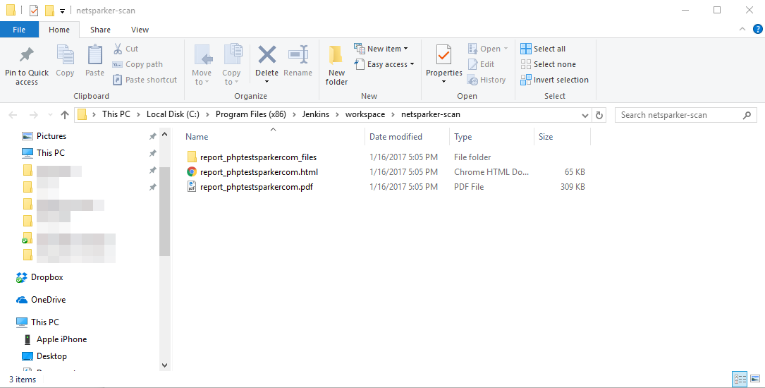Create a New folder

[336, 65]
